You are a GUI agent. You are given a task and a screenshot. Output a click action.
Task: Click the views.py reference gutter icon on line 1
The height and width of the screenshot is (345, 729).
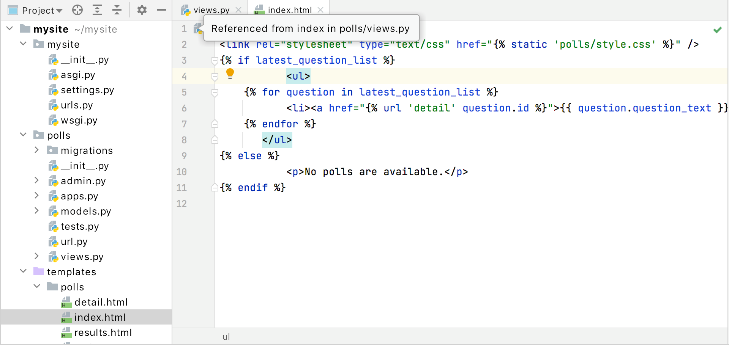click(198, 29)
